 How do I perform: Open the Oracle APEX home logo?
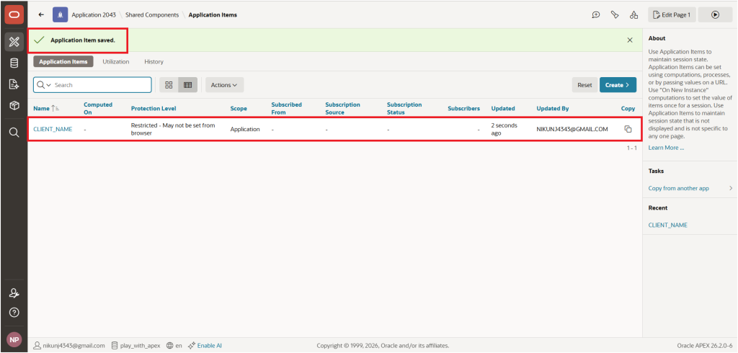[14, 14]
